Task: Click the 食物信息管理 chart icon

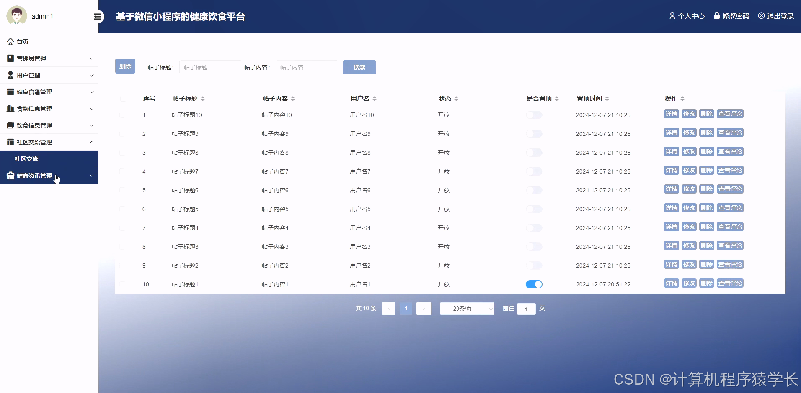Action: pyautogui.click(x=10, y=108)
